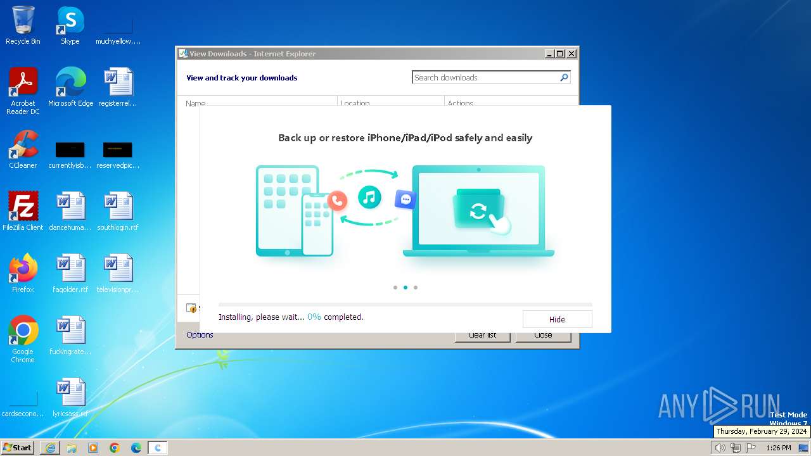
Task: Launch Firefox from the desktop
Action: [23, 274]
